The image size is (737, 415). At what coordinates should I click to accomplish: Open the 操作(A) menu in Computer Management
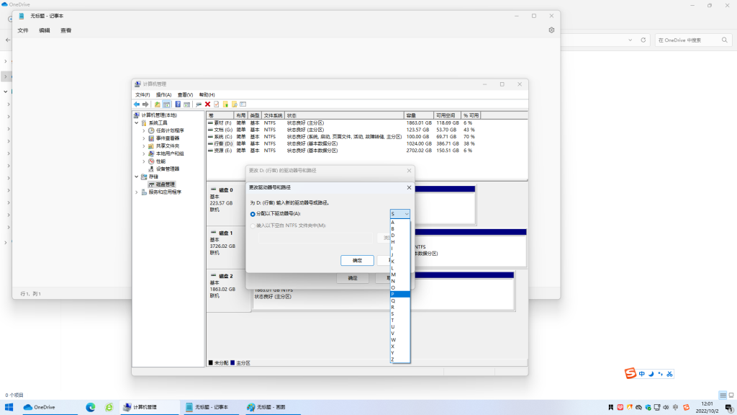pyautogui.click(x=163, y=94)
